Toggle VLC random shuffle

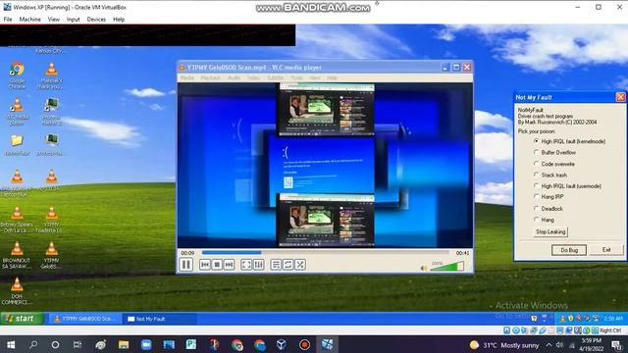click(300, 265)
